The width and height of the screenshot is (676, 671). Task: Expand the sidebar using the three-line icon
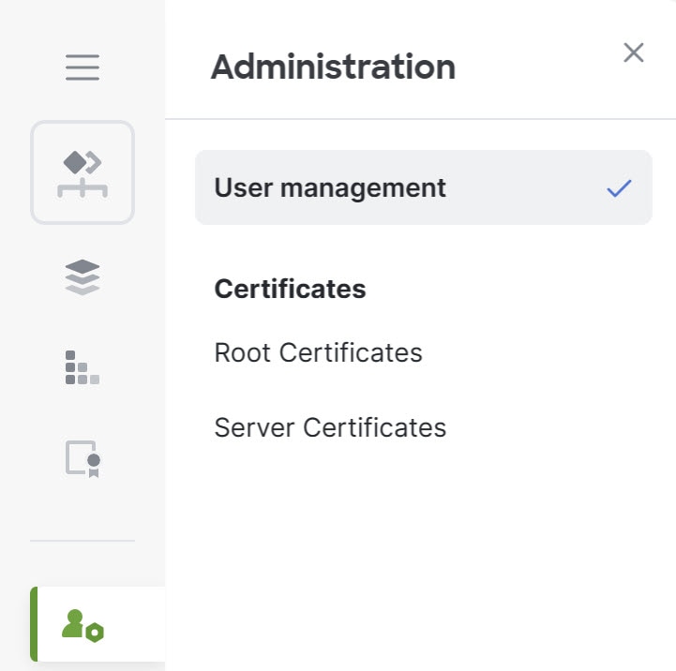pos(83,67)
